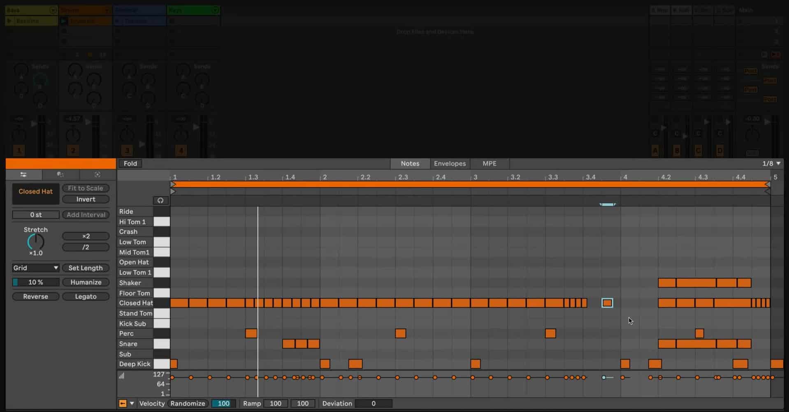This screenshot has width=789, height=412.
Task: Click the Invert button
Action: [x=86, y=199]
